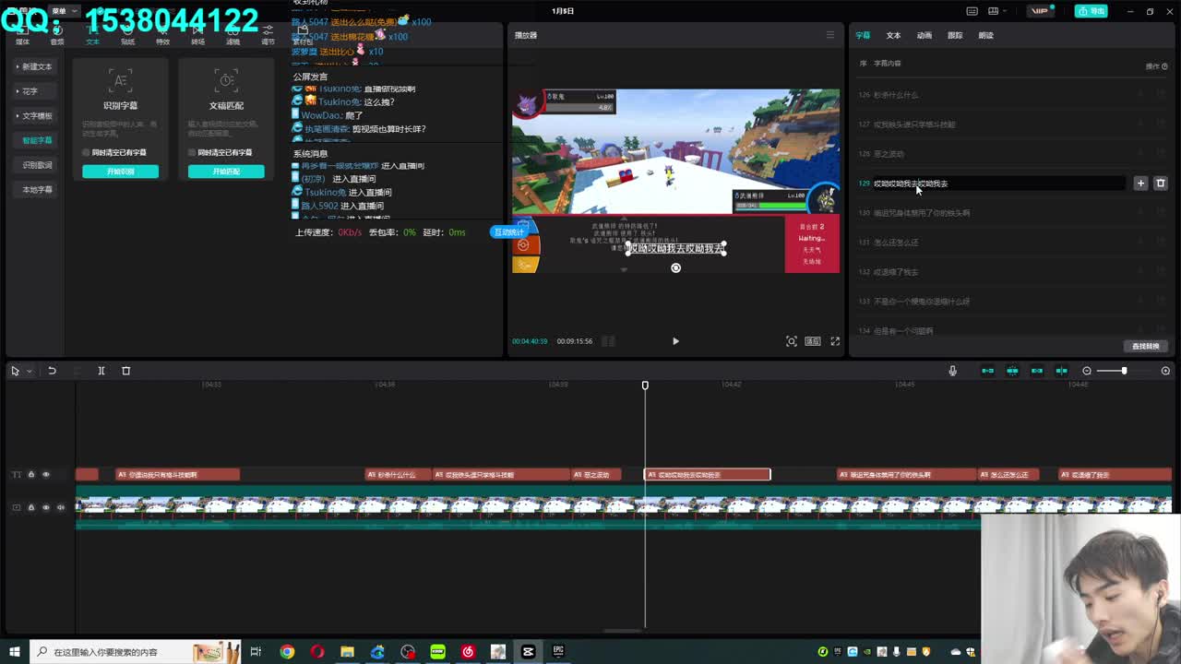Image resolution: width=1181 pixels, height=664 pixels.
Task: Add a subtitle after row 129
Action: click(x=1140, y=184)
